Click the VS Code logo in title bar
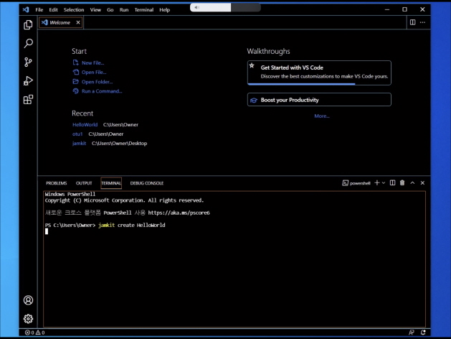Viewport: 451px width, 339px height. coord(26,9)
